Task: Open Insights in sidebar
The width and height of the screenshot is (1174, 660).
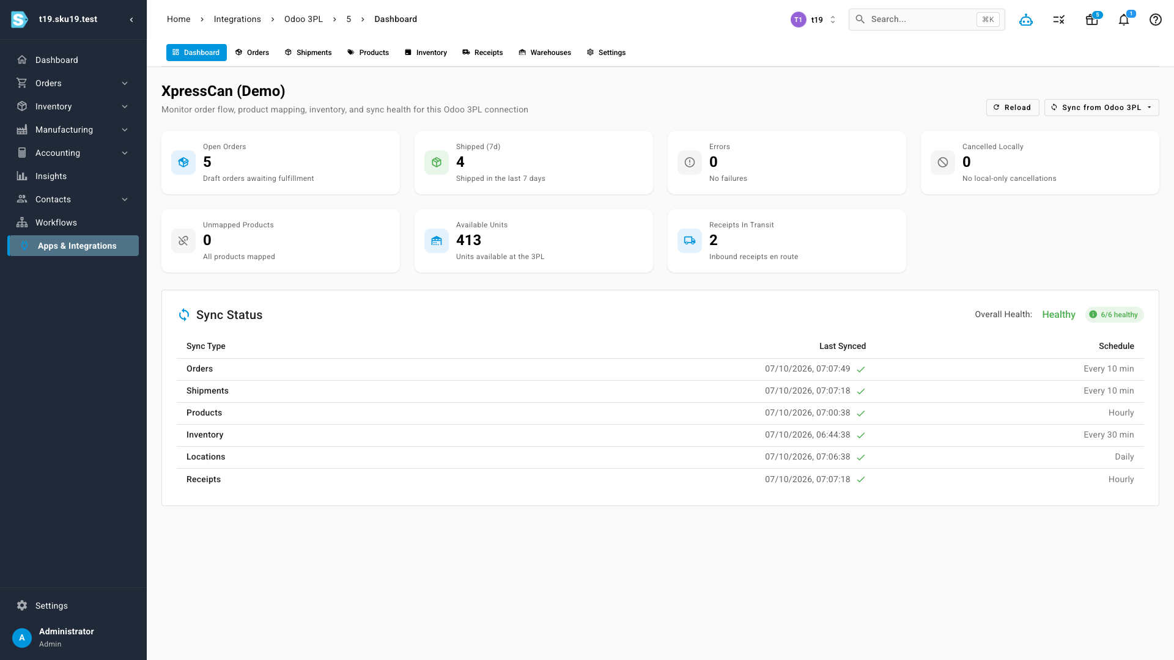Action: pos(73,176)
